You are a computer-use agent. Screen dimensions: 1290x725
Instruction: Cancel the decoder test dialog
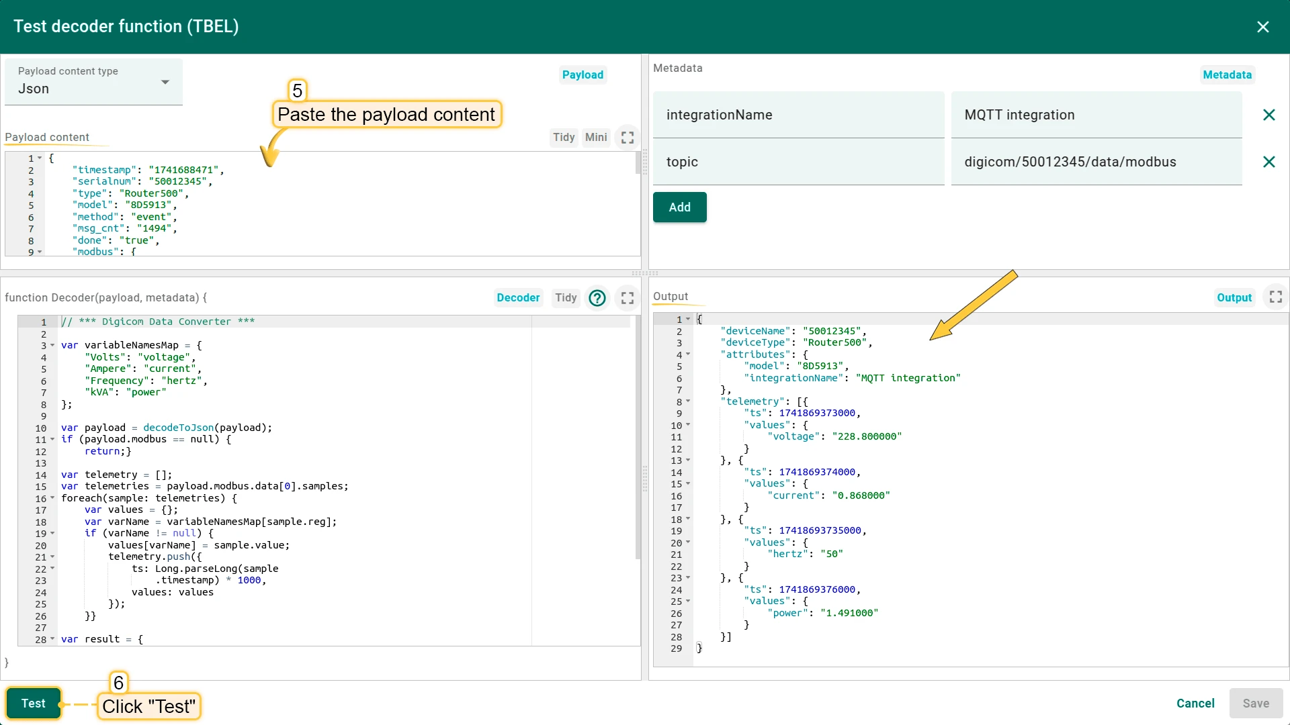pyautogui.click(x=1195, y=703)
